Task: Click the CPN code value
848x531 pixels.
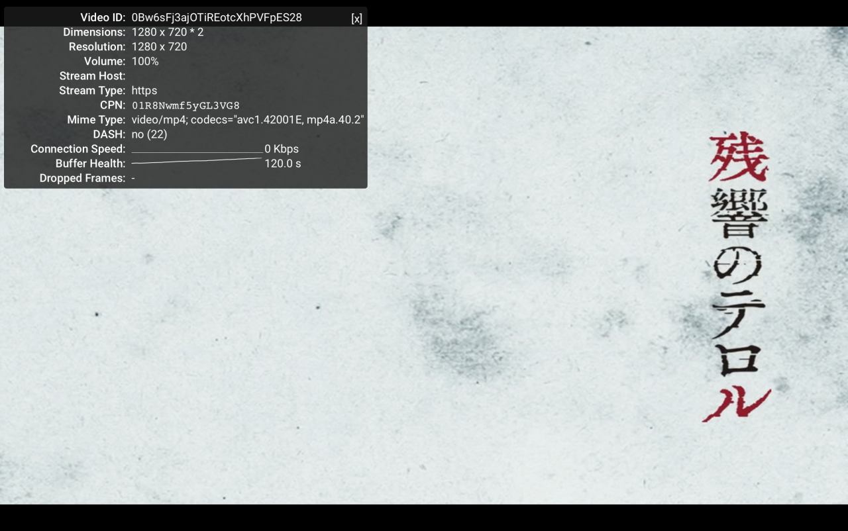Action: [x=185, y=105]
